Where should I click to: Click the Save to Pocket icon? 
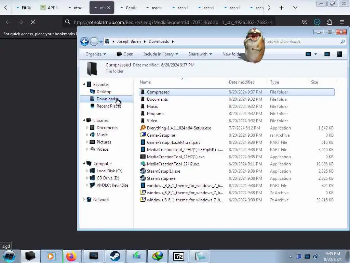(x=305, y=22)
